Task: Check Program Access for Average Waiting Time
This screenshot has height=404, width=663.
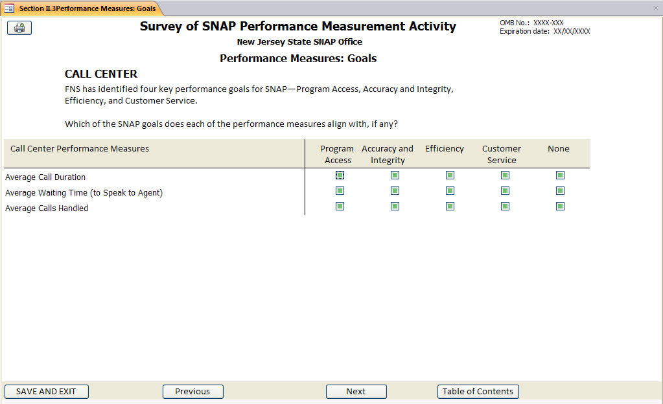Action: pyautogui.click(x=340, y=191)
